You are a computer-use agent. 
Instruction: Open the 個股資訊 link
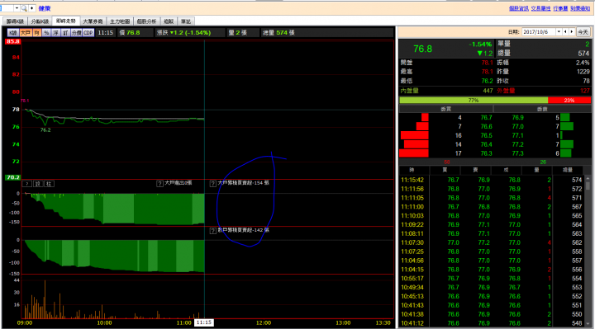[x=519, y=8]
